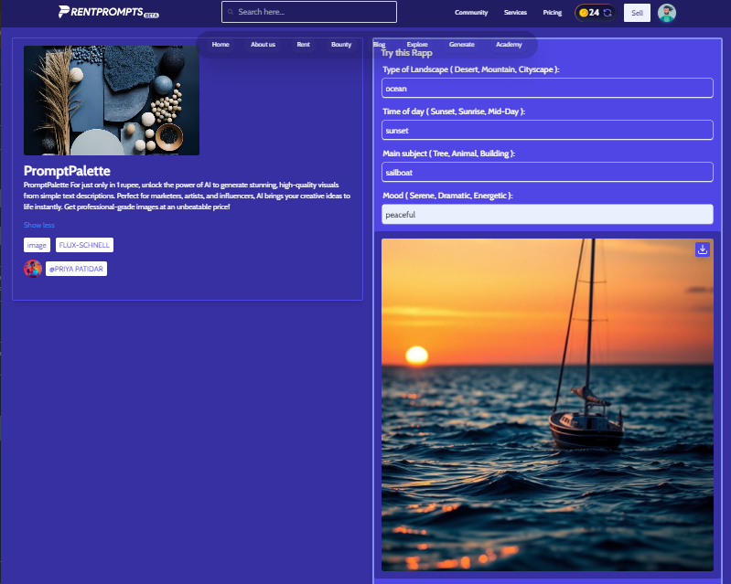Click the Try this Rapp heading
The height and width of the screenshot is (584, 731).
[406, 53]
